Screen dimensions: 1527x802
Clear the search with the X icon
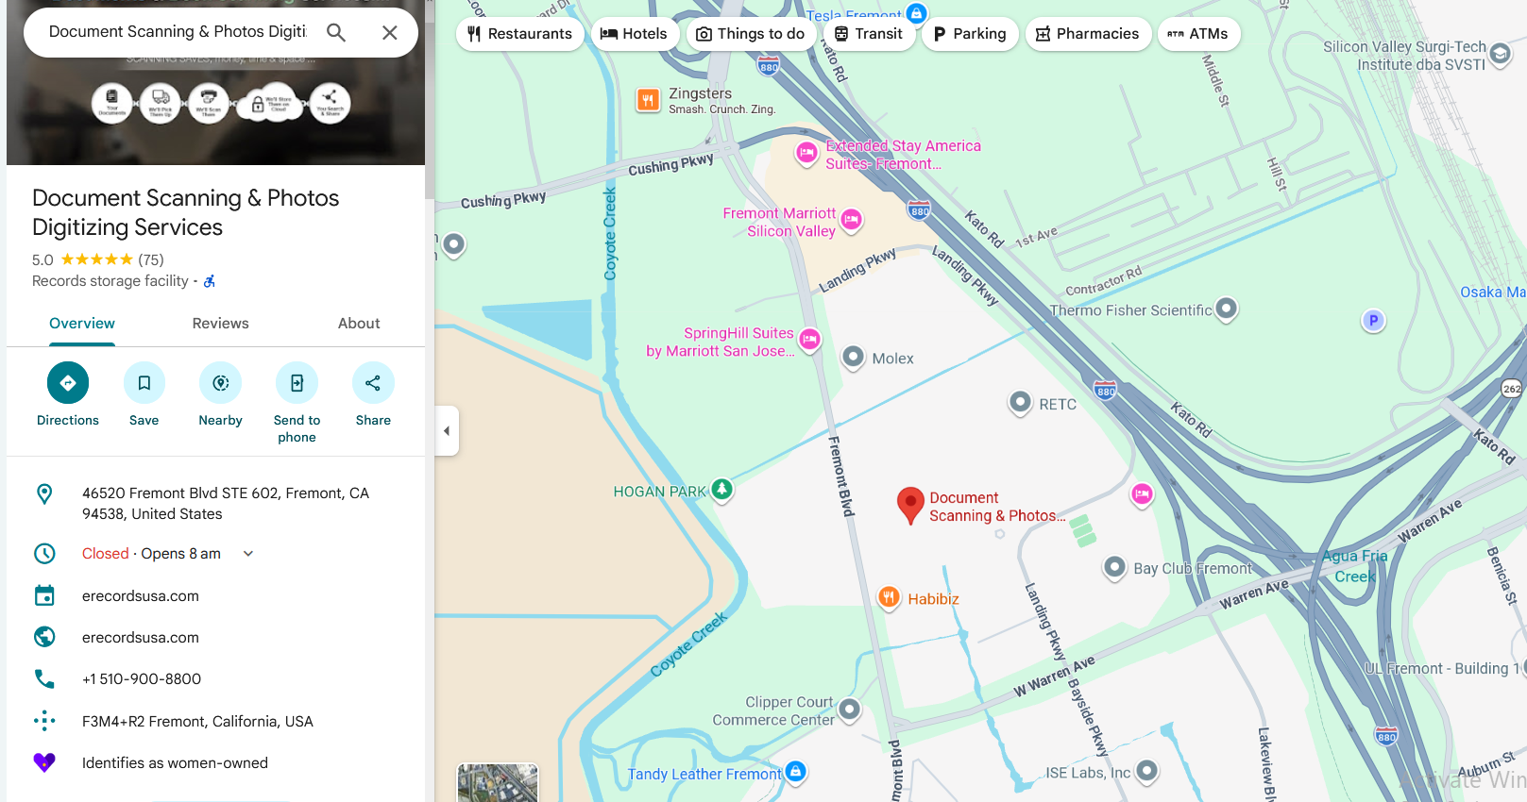(x=389, y=32)
